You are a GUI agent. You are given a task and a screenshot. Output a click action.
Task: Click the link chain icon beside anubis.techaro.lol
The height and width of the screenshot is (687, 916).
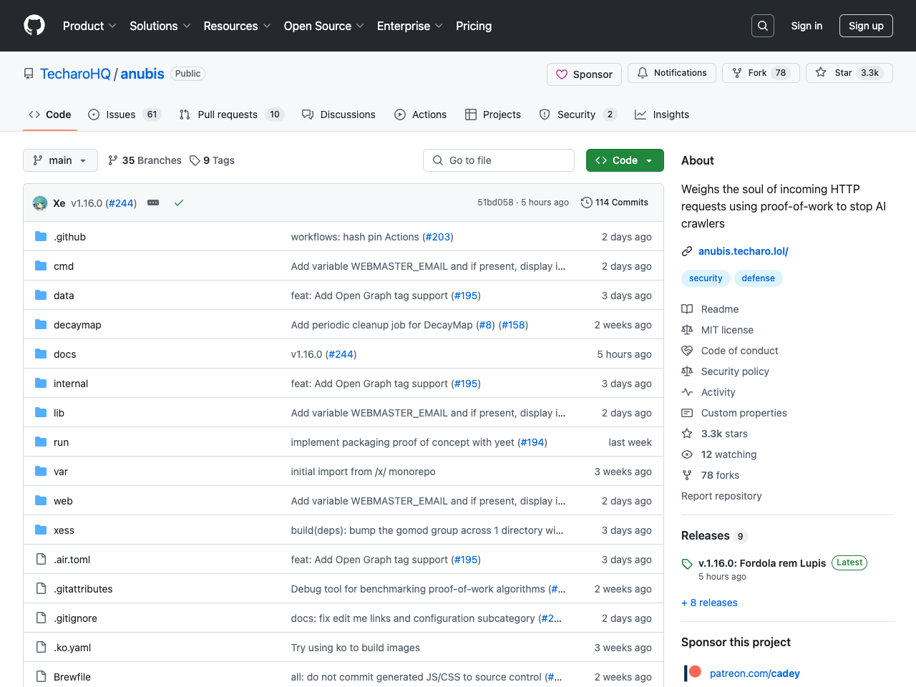pos(687,251)
